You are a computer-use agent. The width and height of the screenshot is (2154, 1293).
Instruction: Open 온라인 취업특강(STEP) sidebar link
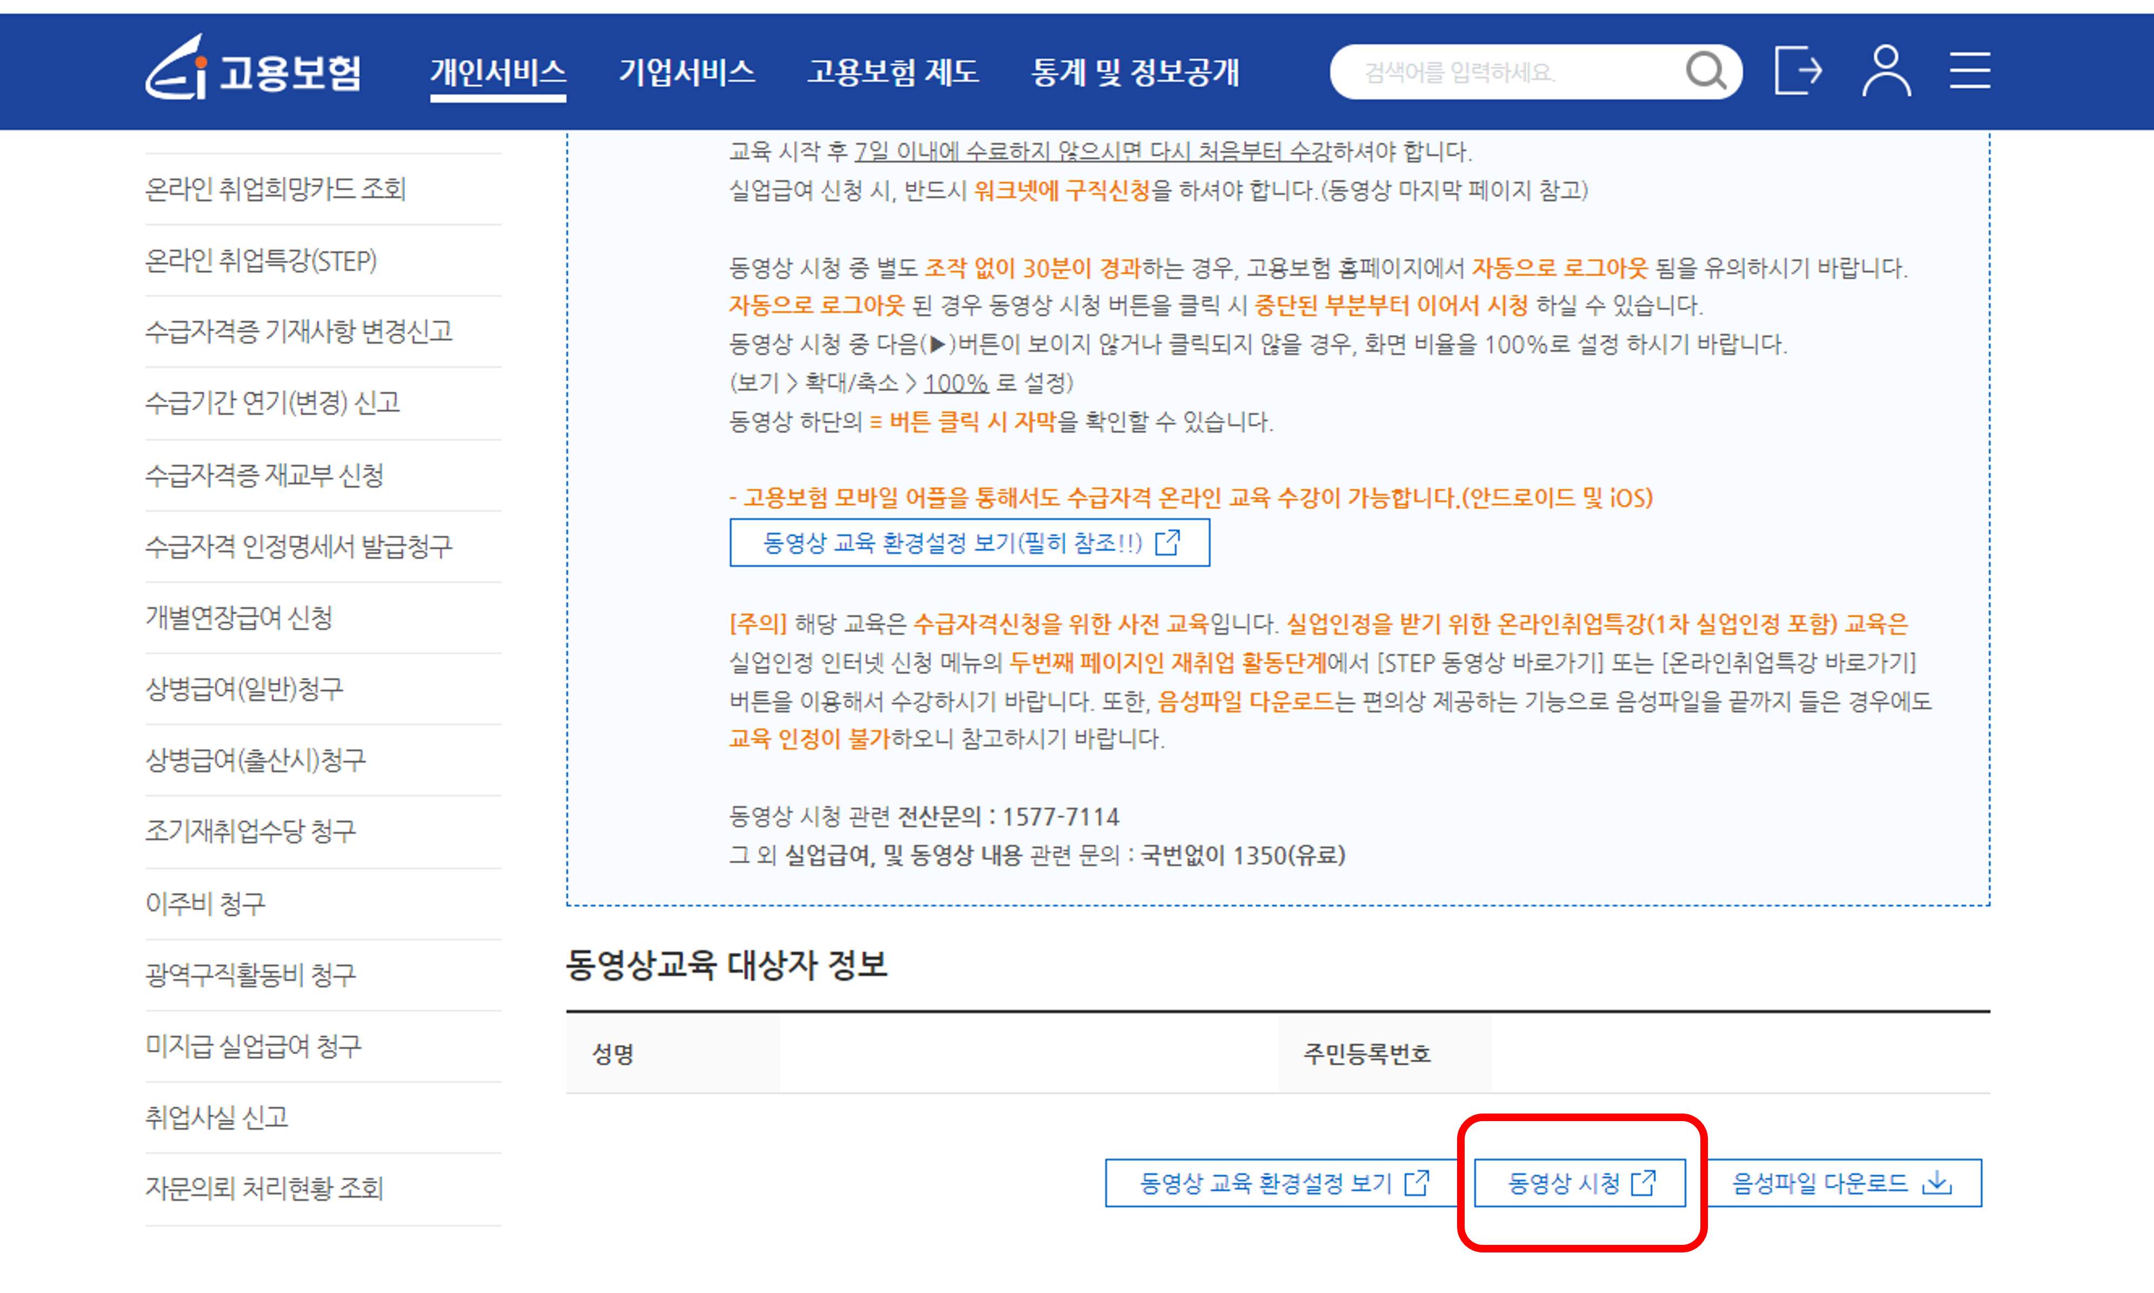tap(261, 261)
